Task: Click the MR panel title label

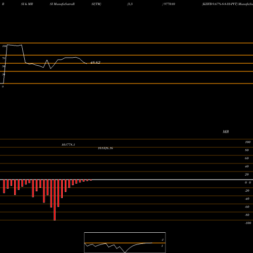Action: coord(226,132)
